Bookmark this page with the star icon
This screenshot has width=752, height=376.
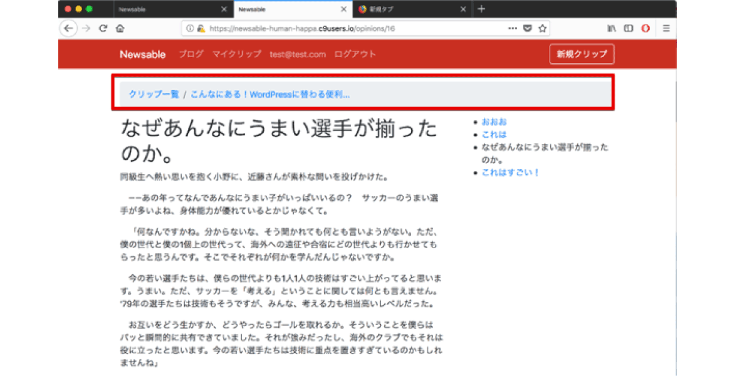543,28
